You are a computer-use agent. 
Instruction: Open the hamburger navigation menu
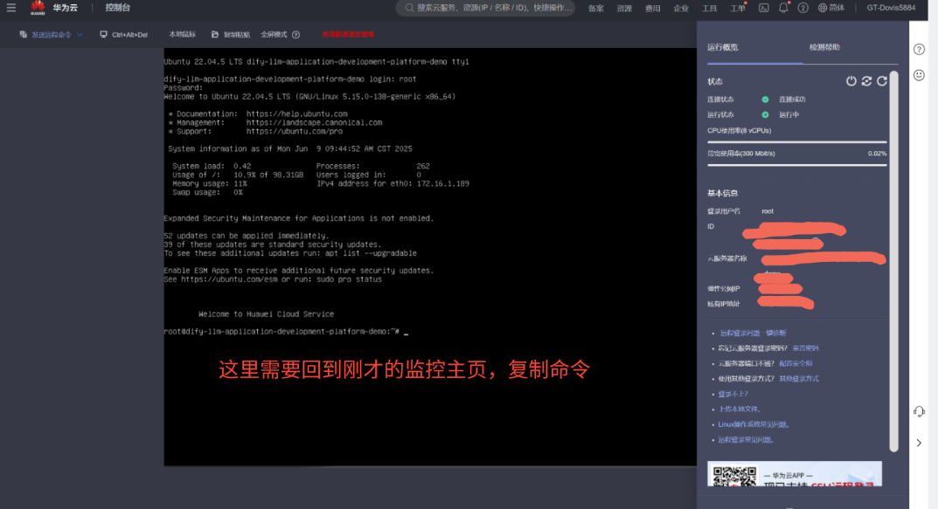click(x=11, y=8)
